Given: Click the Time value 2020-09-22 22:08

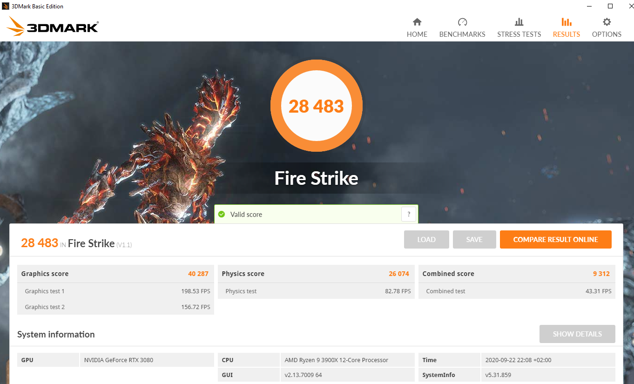Looking at the screenshot, I should [518, 360].
